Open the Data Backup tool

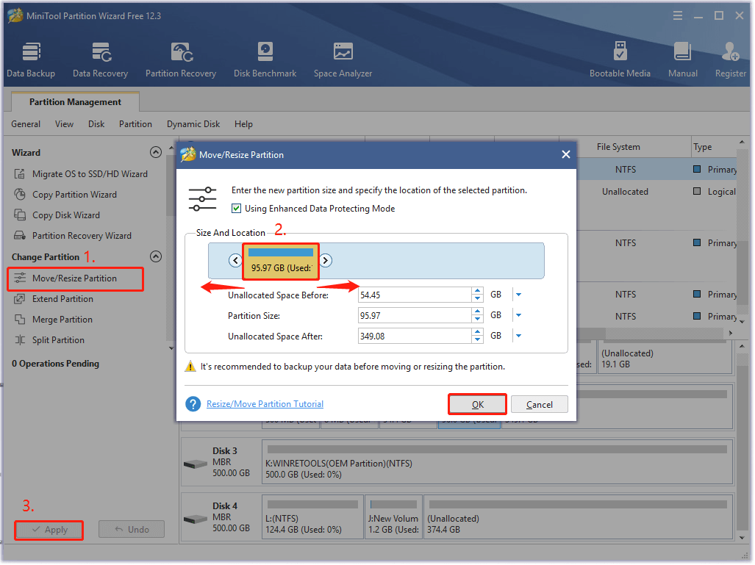point(31,60)
